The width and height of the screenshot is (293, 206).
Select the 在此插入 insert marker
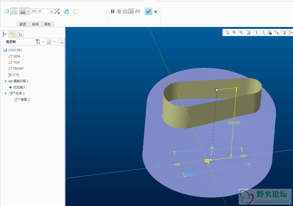click(18, 87)
